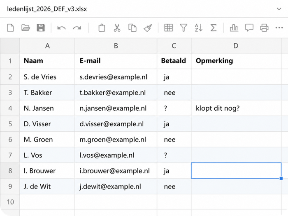288x216 pixels.
Task: Create a new document with the blank page icon
Action: click(x=10, y=28)
